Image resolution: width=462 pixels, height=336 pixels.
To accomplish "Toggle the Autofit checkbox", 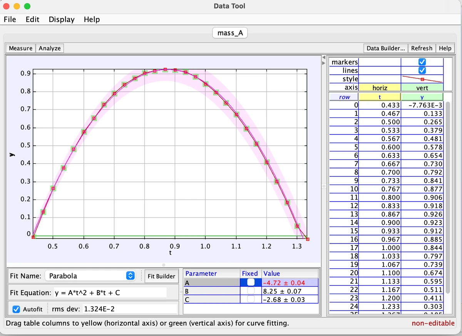I will pos(16,309).
